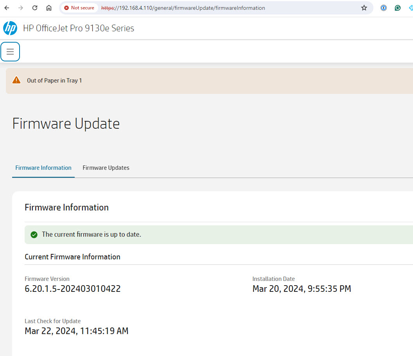Click the green checkmark status icon

pyautogui.click(x=34, y=234)
